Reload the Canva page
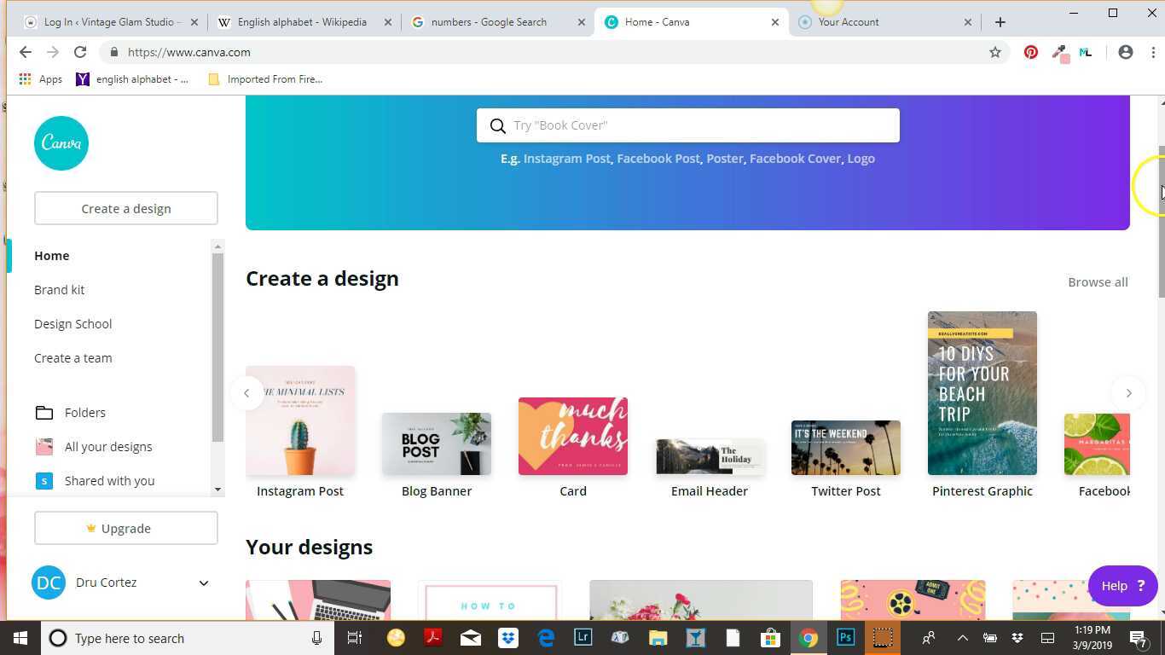 80,52
